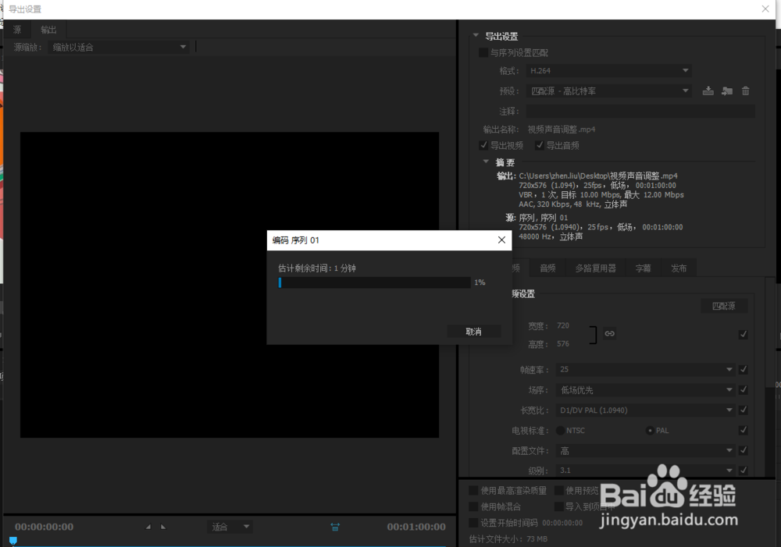Screen dimensions: 781x547
Task: Toggle match source checkbox for TV standard
Action: (x=744, y=430)
